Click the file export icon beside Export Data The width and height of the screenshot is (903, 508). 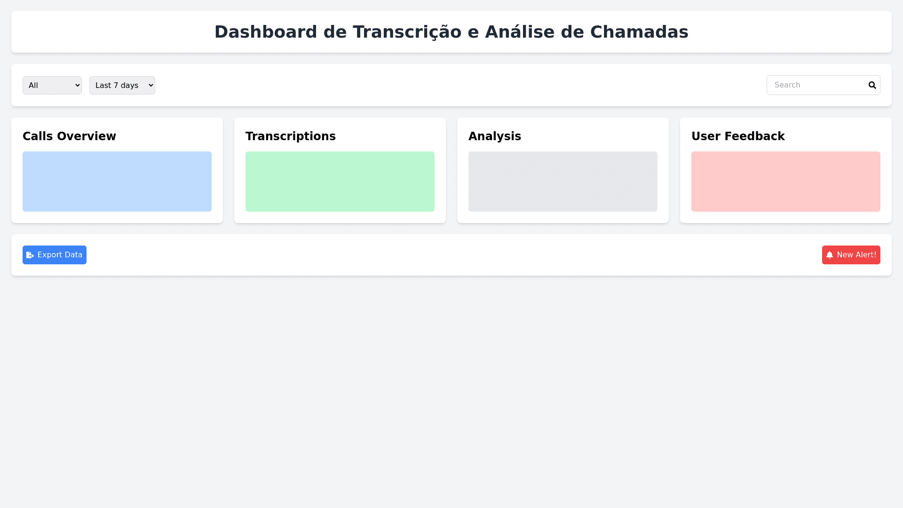[30, 255]
